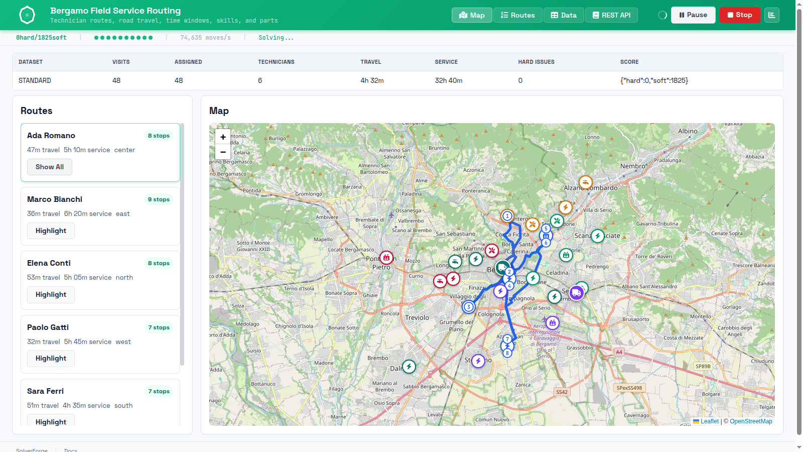The width and height of the screenshot is (803, 452).
Task: Click Show All on Ada Romano's route
Action: point(50,167)
